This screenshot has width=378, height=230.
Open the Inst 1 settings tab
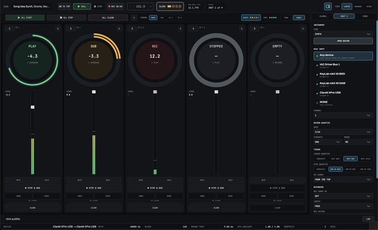344,16
